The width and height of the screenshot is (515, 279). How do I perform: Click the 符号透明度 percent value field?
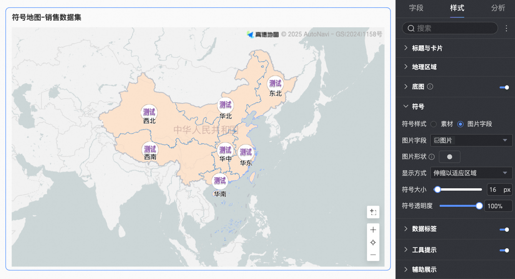[x=498, y=206]
